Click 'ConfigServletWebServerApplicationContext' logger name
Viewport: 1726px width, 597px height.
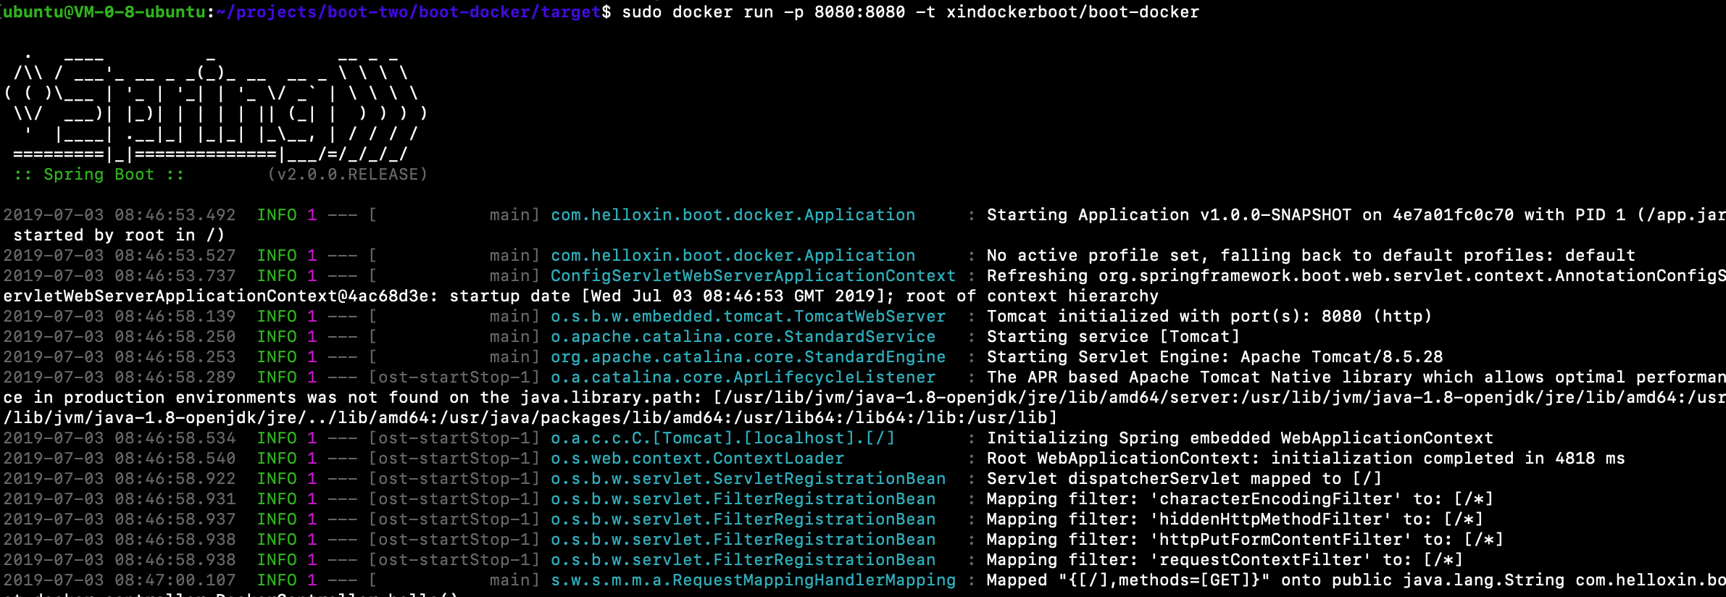click(754, 276)
